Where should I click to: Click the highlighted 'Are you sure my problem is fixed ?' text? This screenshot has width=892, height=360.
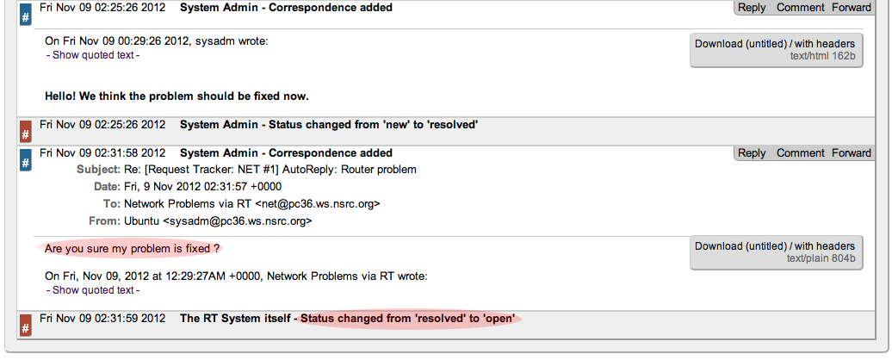[x=132, y=249]
